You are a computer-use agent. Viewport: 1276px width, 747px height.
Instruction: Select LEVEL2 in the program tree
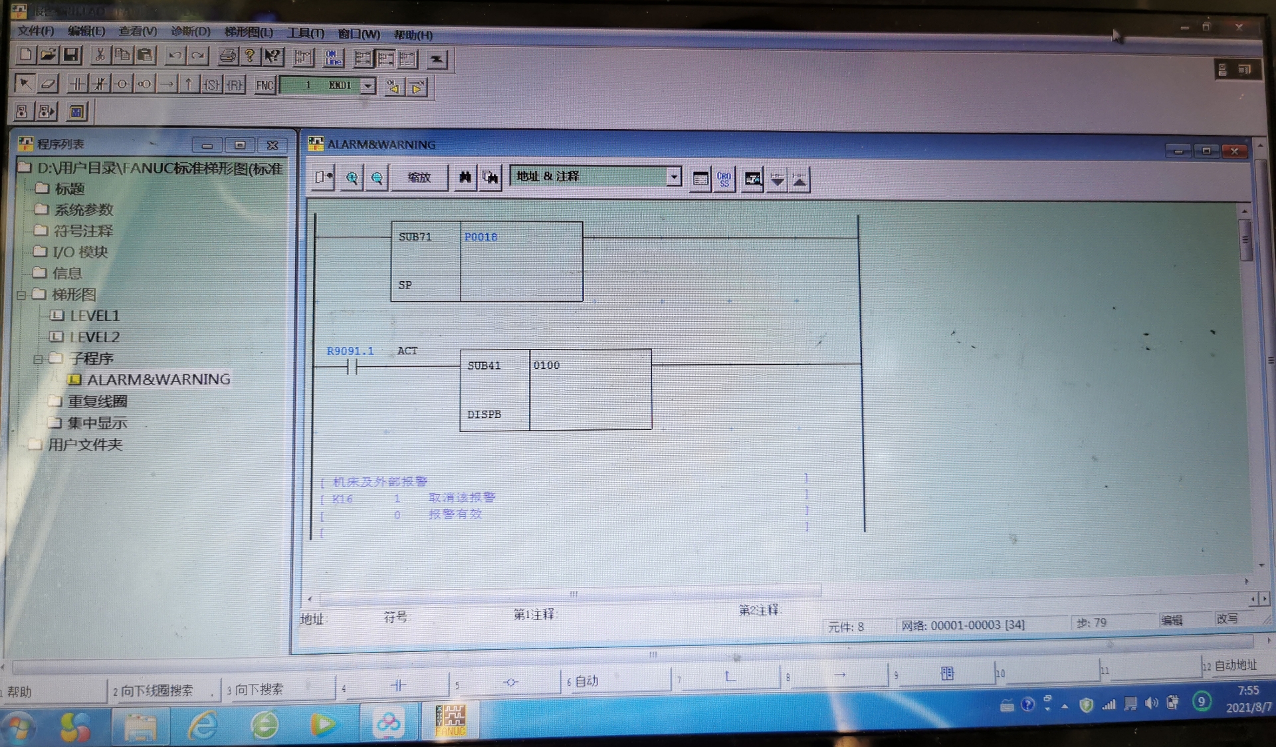pyautogui.click(x=94, y=337)
